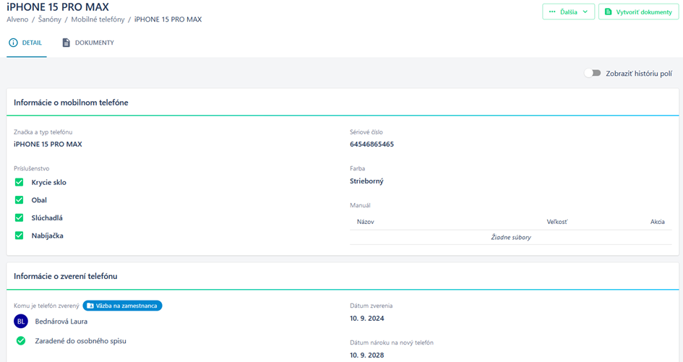Click the Veľkosť column header
The image size is (683, 362).
pos(557,222)
